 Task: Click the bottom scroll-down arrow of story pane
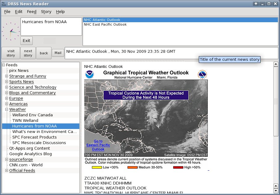pos(276,191)
